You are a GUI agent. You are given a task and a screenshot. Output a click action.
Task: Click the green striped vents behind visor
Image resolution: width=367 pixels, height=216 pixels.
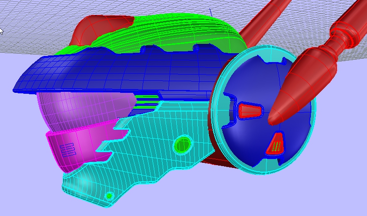[147, 102]
